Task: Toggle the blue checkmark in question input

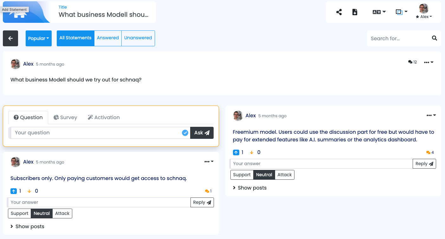Action: (185, 133)
